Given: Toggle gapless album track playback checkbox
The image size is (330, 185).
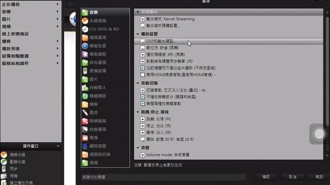Looking at the screenshot, I should [142, 104].
